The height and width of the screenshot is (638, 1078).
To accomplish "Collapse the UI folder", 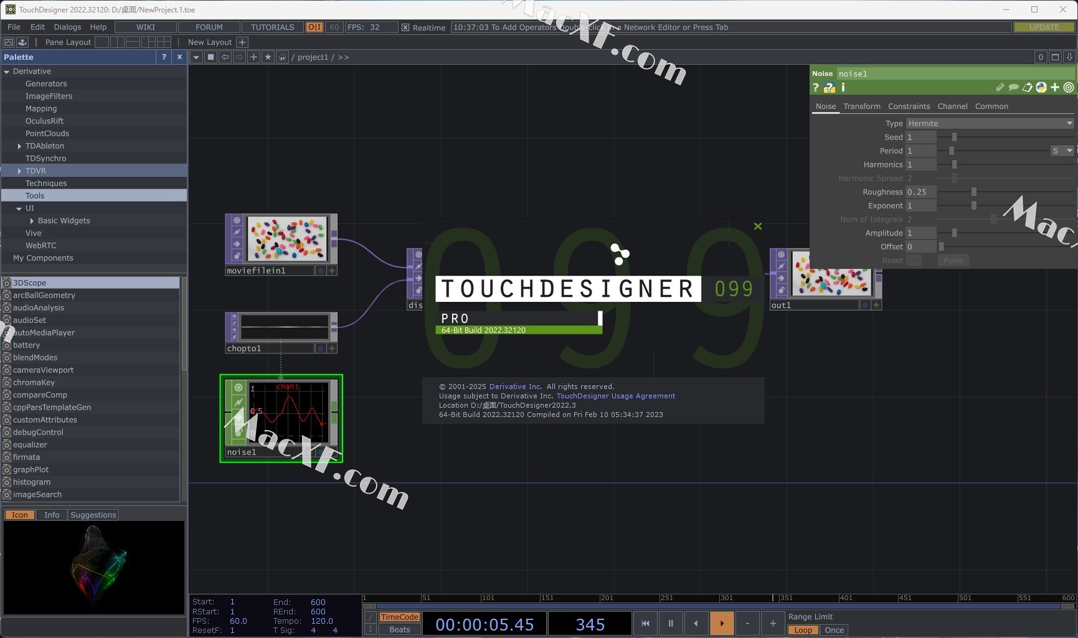I will 19,209.
